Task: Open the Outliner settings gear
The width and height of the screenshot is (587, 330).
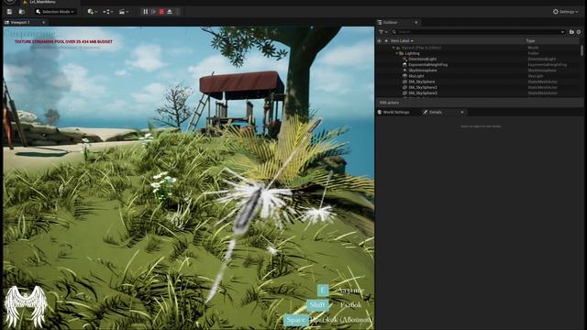Action: (x=579, y=32)
